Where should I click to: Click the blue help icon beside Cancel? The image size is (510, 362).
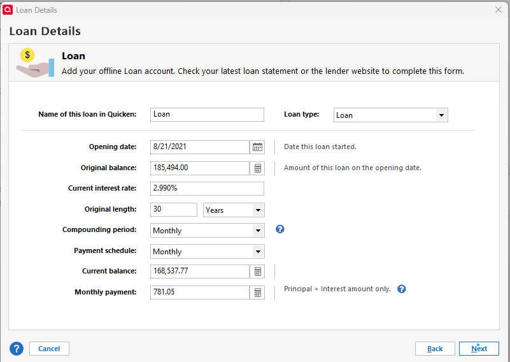pos(17,349)
